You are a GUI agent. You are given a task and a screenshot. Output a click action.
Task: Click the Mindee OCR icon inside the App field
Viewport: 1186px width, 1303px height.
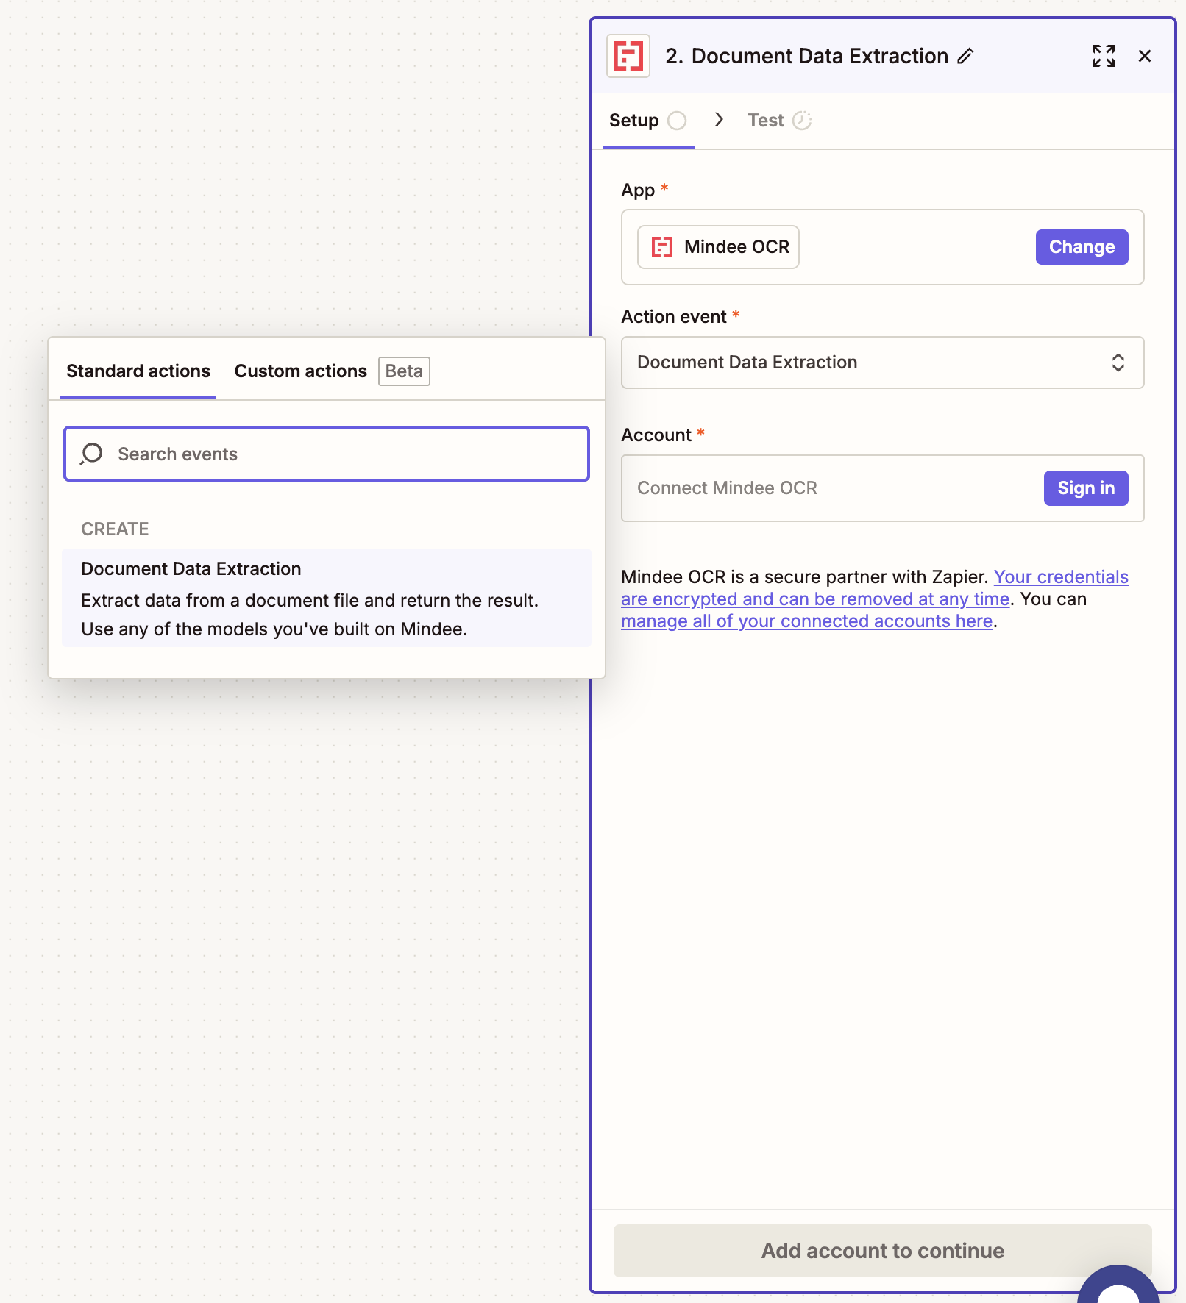click(662, 247)
